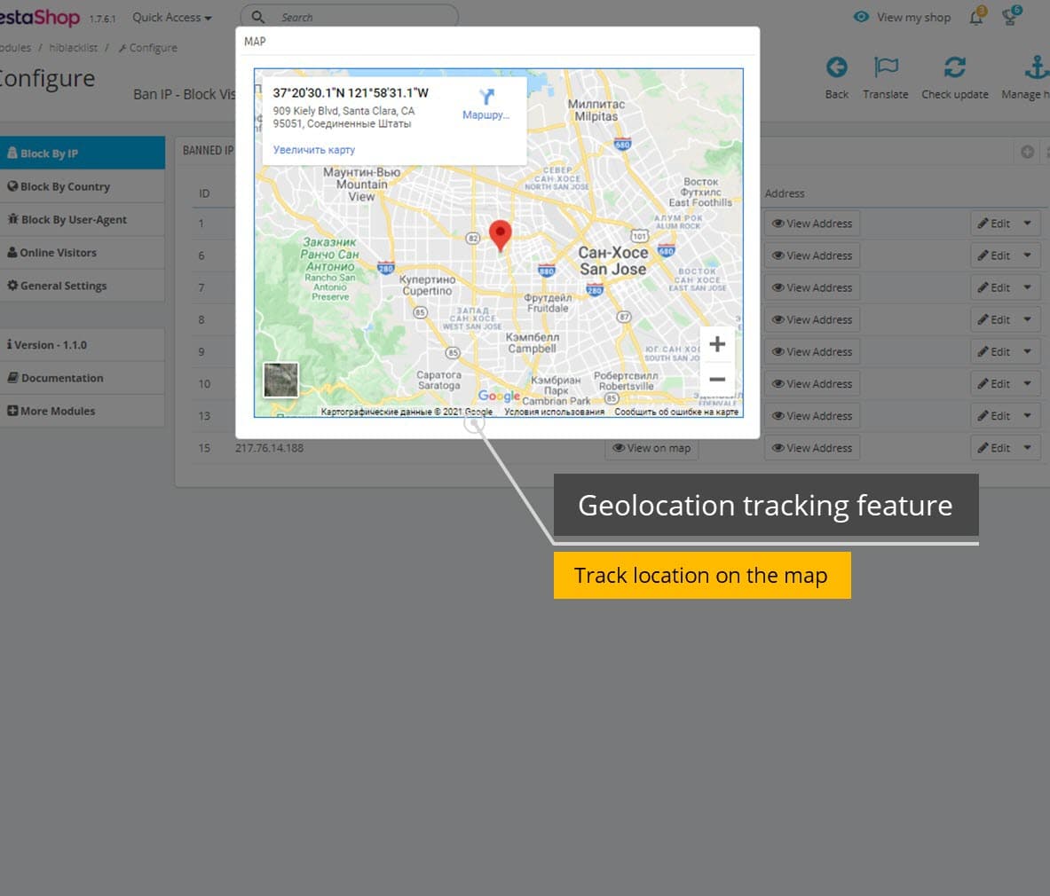
Task: Expand Edit dropdown arrow in row 15
Action: pyautogui.click(x=1028, y=448)
